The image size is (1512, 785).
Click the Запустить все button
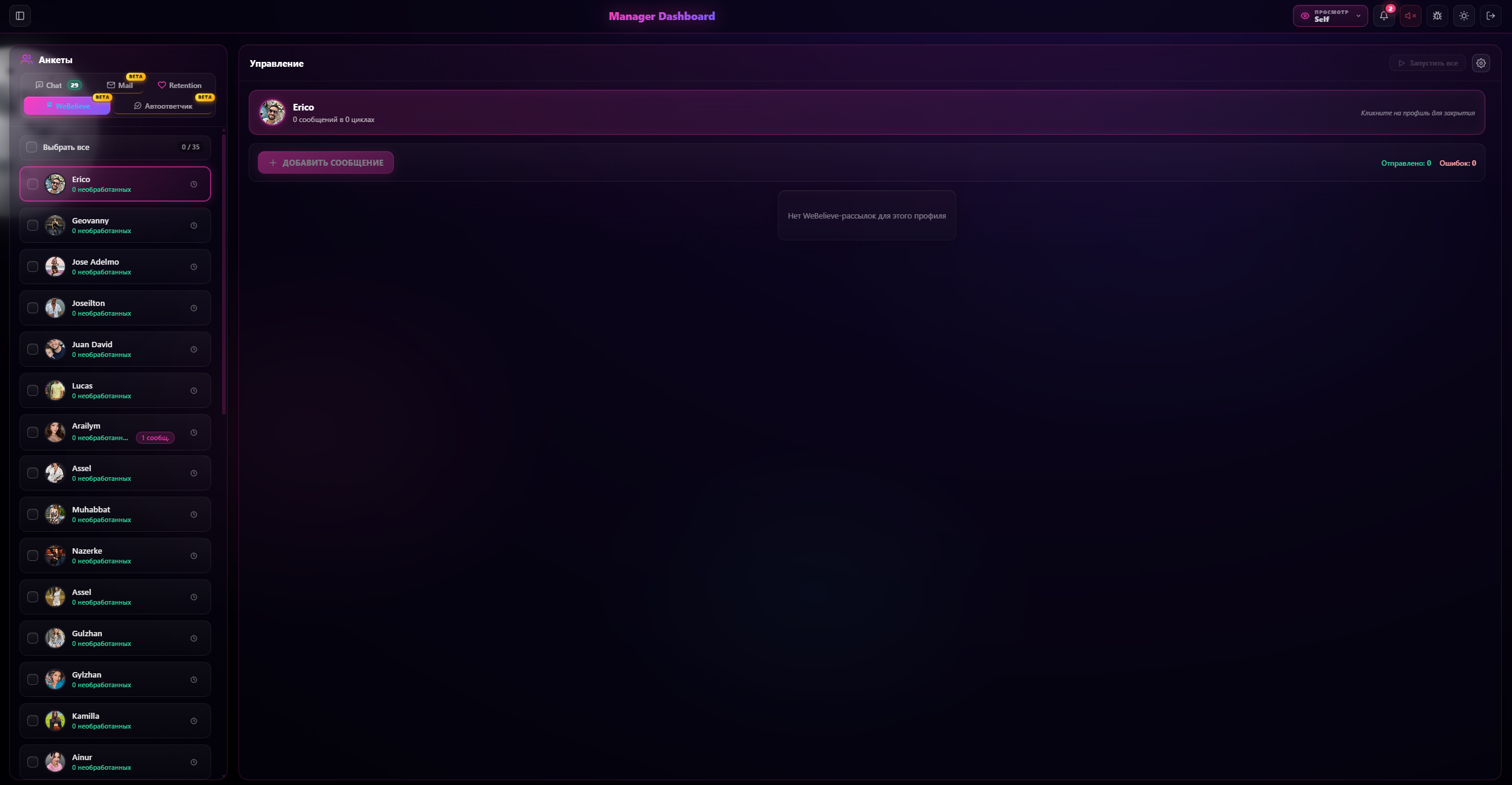point(1428,63)
